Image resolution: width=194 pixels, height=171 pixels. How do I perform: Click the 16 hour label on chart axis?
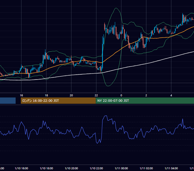tap(21, 95)
